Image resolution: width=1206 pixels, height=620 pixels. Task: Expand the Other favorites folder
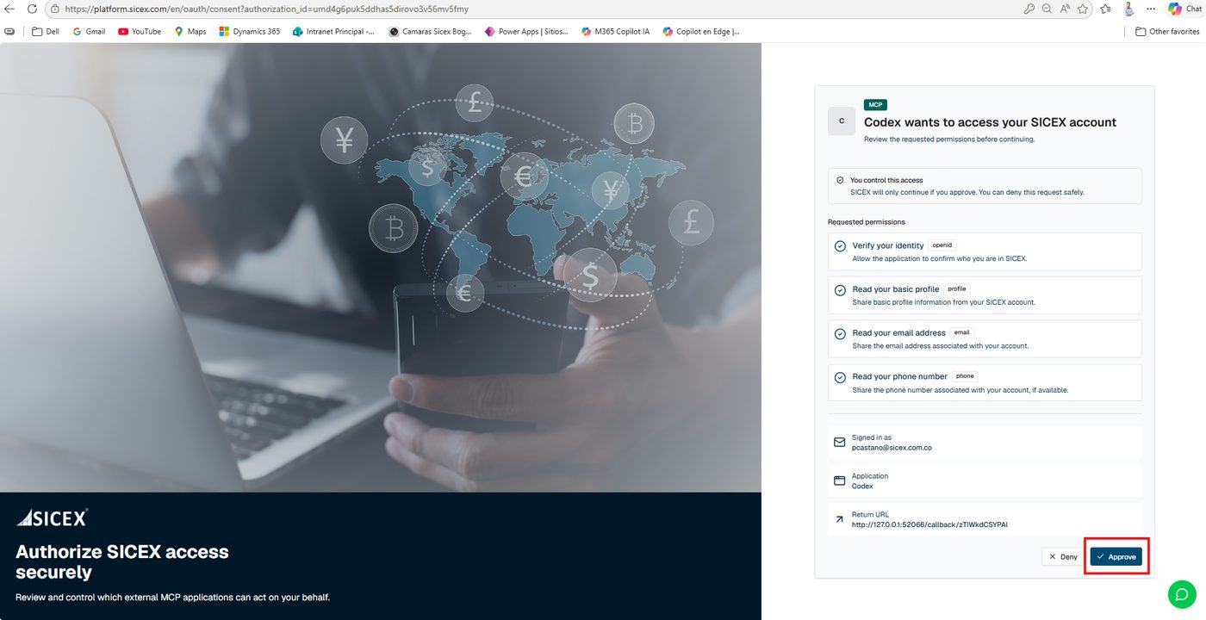click(x=1167, y=31)
